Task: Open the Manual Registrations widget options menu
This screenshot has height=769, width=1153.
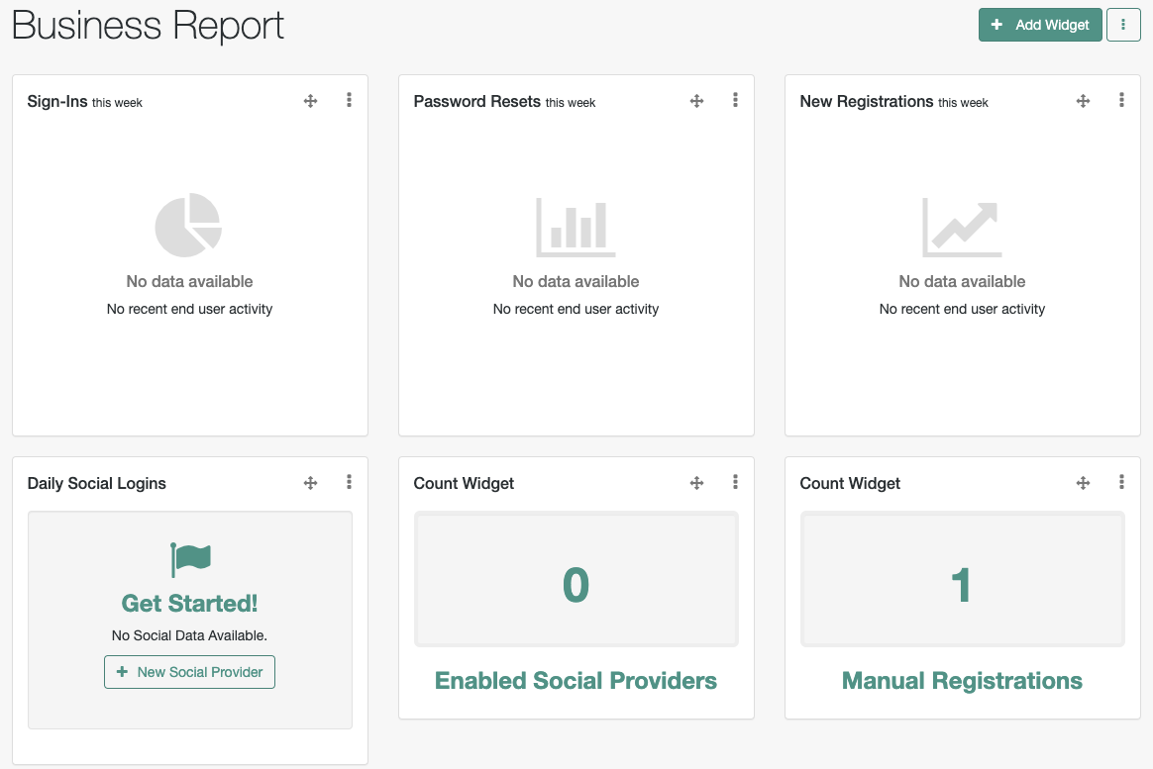Action: coord(1121,482)
